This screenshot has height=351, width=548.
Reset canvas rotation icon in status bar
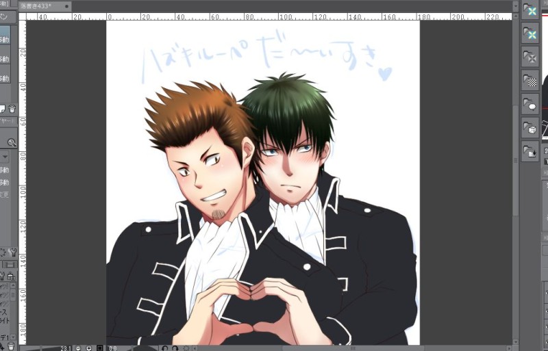pos(186,348)
